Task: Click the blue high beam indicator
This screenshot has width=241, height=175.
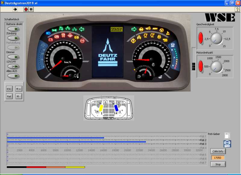Action: [48, 33]
